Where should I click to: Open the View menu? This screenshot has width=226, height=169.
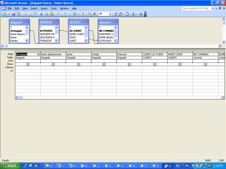(x=25, y=8)
